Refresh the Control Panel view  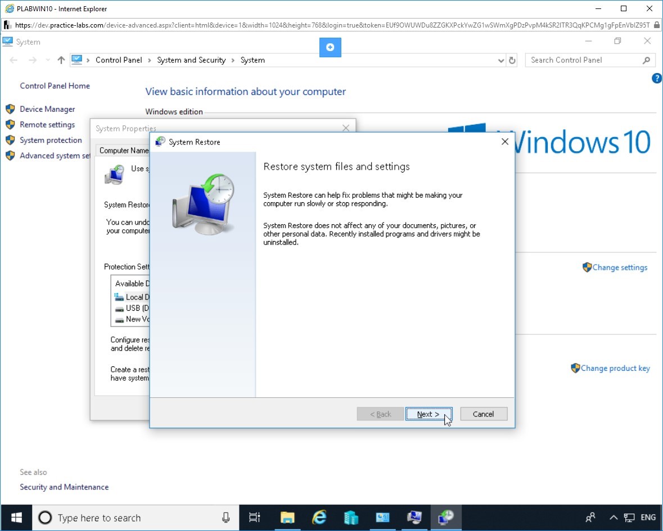pyautogui.click(x=512, y=61)
